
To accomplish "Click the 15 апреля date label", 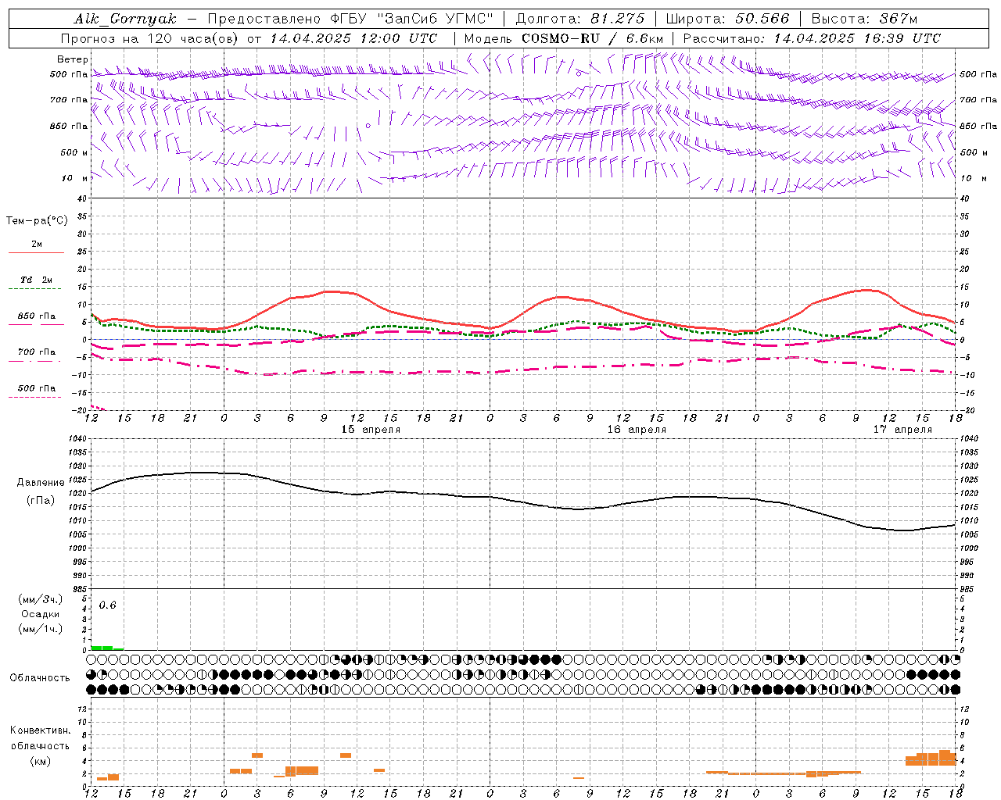I will pyautogui.click(x=371, y=430).
